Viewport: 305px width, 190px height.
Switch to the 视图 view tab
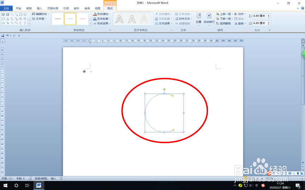pos(98,8)
